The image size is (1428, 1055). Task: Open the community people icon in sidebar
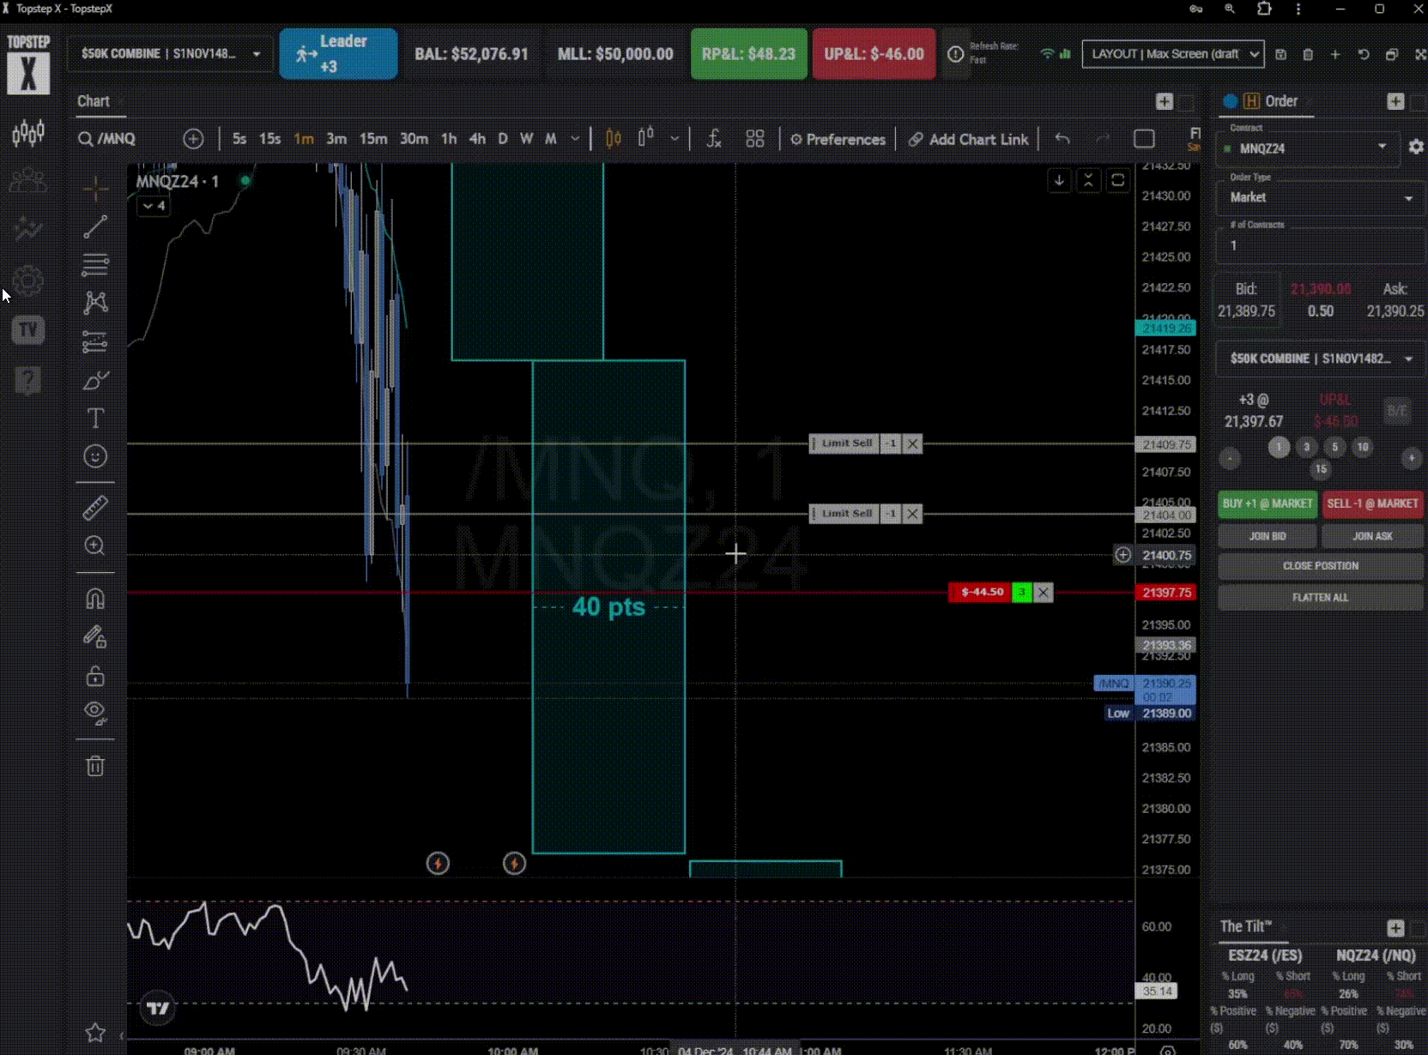(x=28, y=180)
